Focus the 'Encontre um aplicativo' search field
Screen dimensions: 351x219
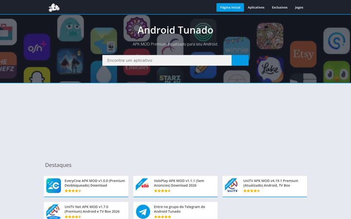click(x=167, y=60)
